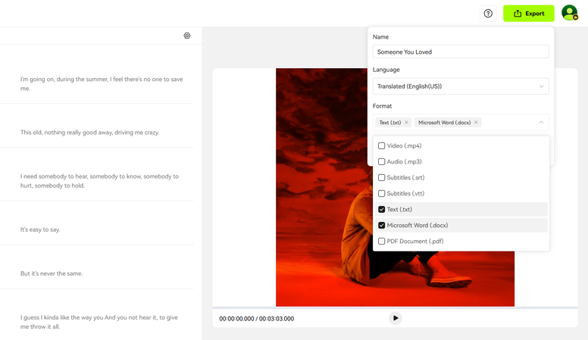
Task: Check the Audio (.mp3) option
Action: 381,161
